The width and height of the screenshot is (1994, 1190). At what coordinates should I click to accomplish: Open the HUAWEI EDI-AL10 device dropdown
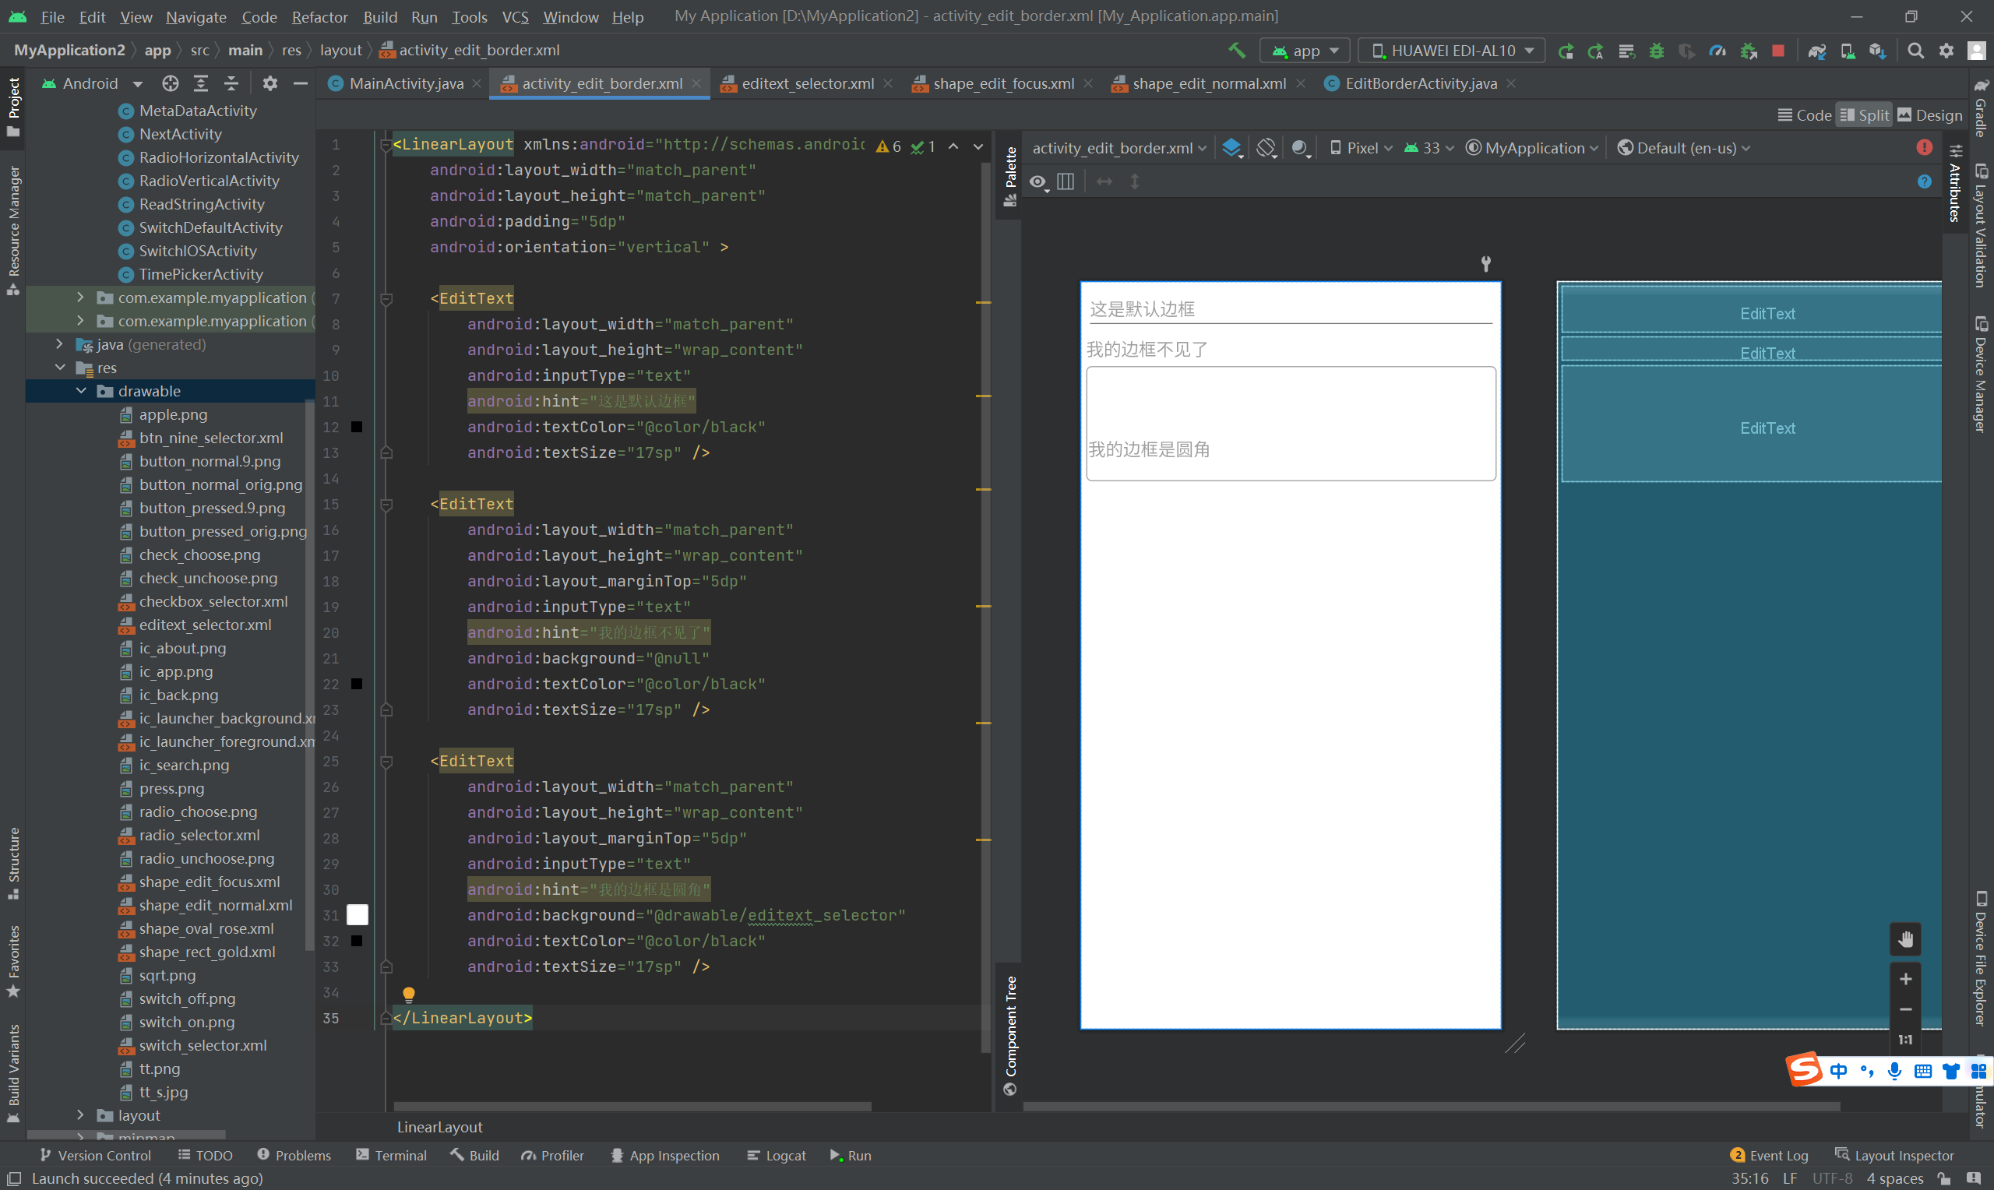1452,51
